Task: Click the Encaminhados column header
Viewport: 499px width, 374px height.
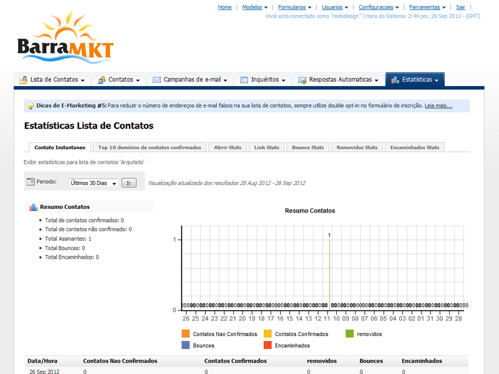Action: click(x=422, y=361)
